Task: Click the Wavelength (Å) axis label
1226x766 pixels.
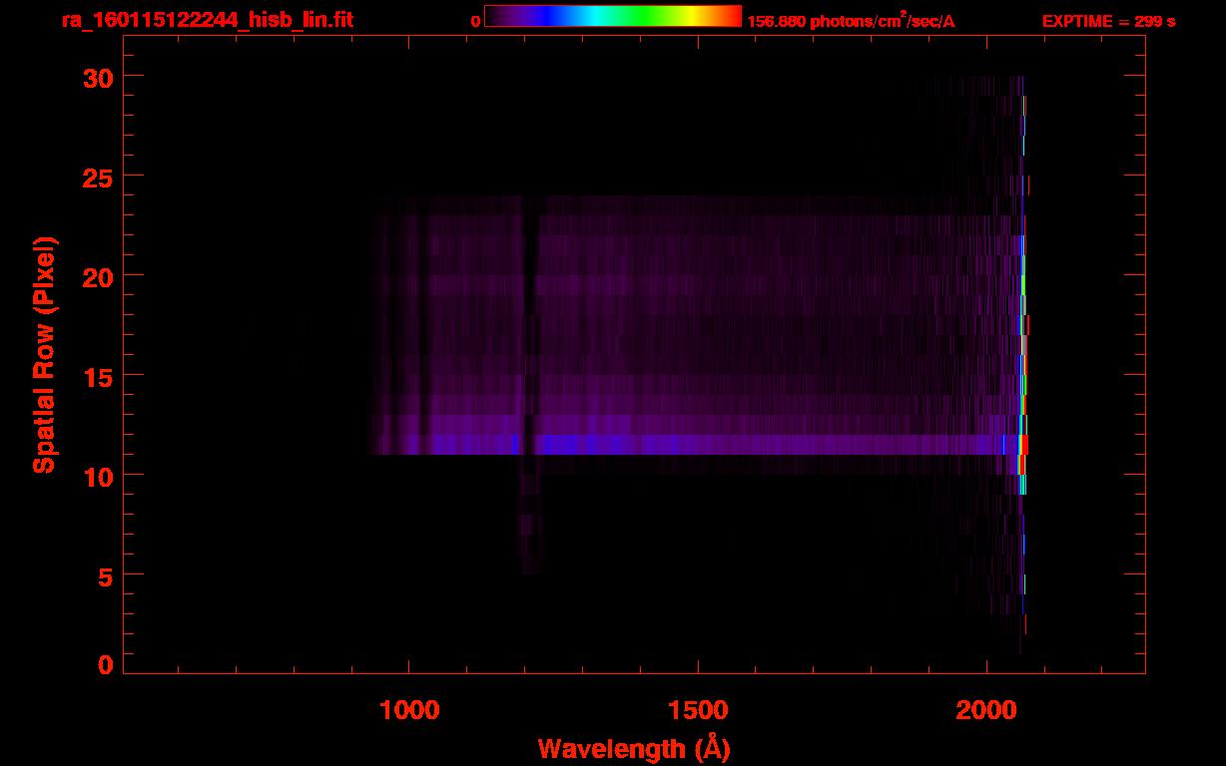Action: point(634,748)
